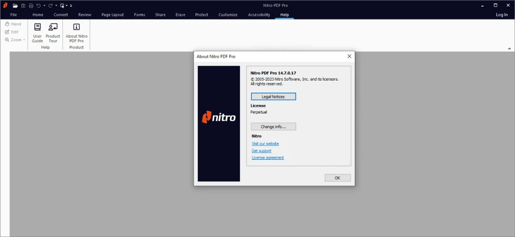Switch to the Erase tab
Image resolution: width=515 pixels, height=237 pixels.
tap(180, 15)
